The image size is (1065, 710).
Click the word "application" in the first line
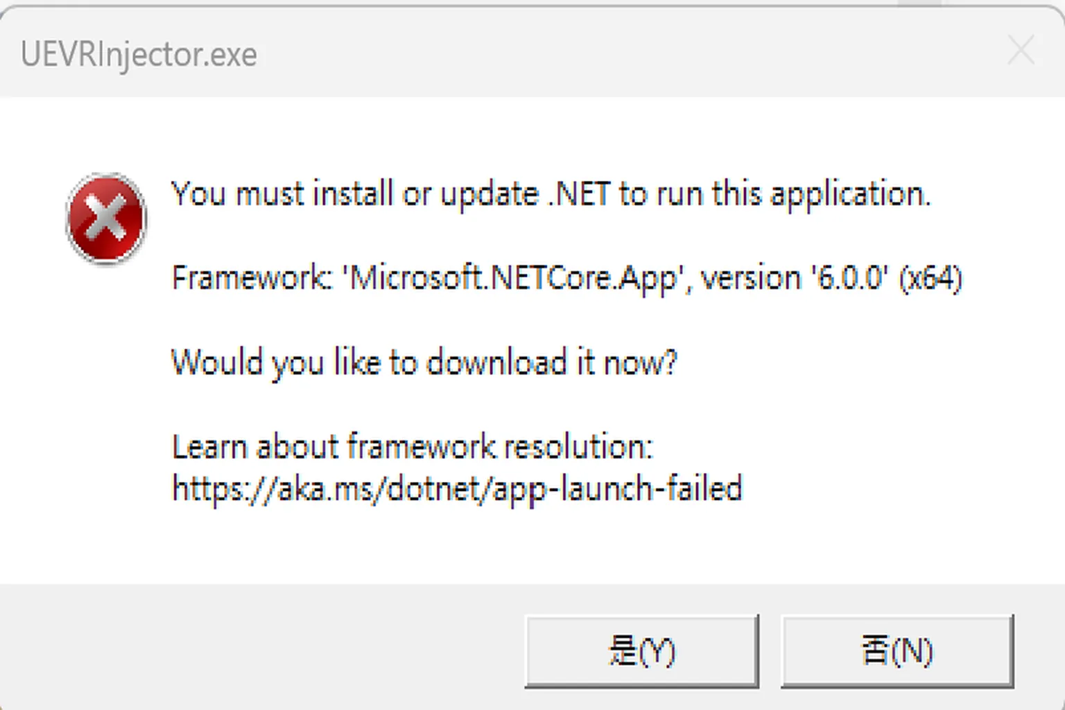coord(849,194)
